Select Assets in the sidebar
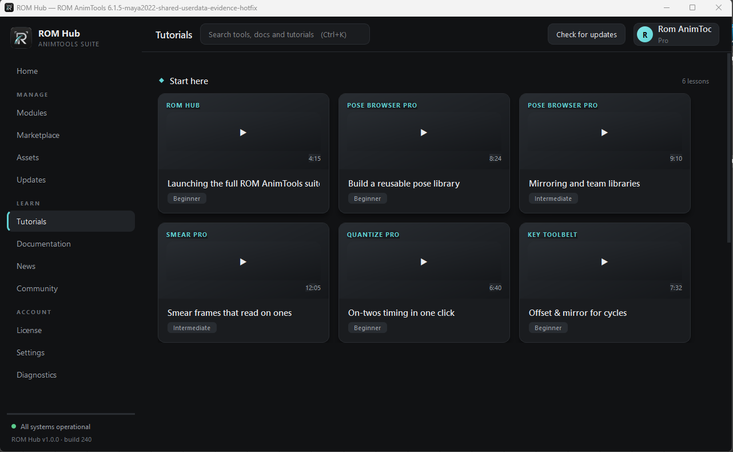The width and height of the screenshot is (733, 452). (x=71, y=157)
